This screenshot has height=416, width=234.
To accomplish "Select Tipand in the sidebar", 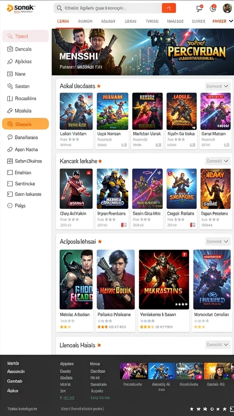I will click(26, 36).
